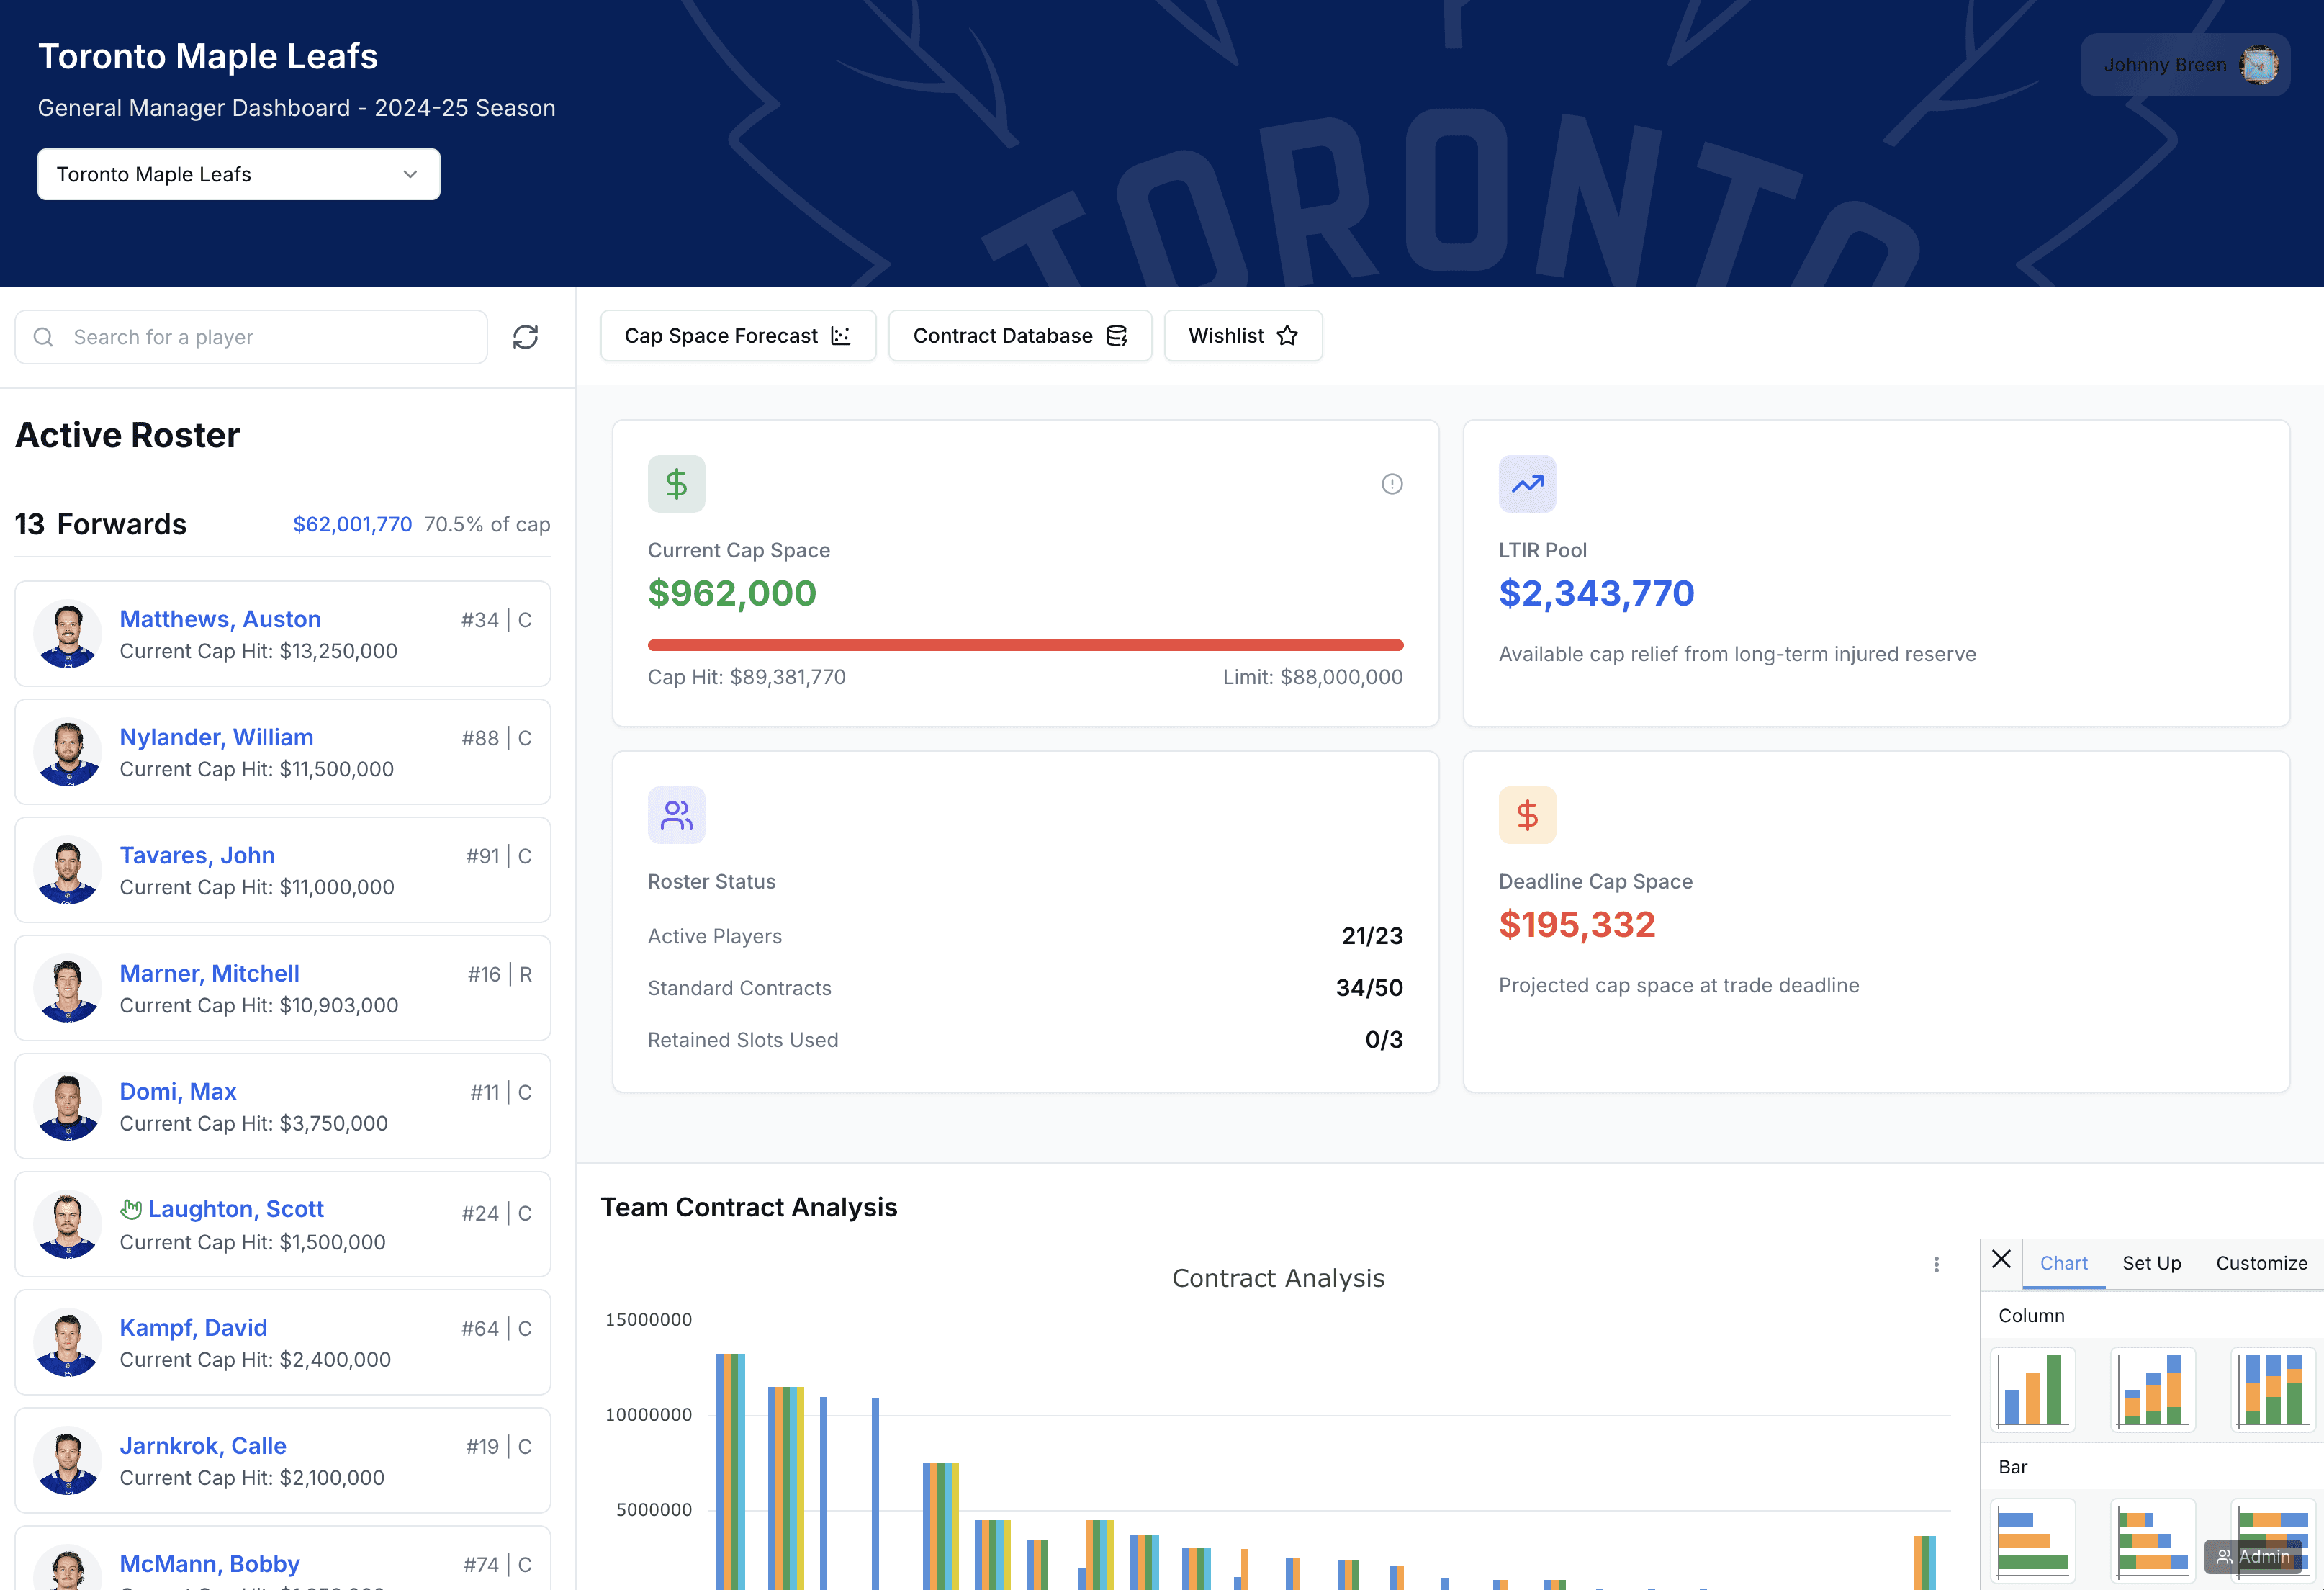
Task: Click the $195,332 deadline cap value
Action: [1577, 924]
